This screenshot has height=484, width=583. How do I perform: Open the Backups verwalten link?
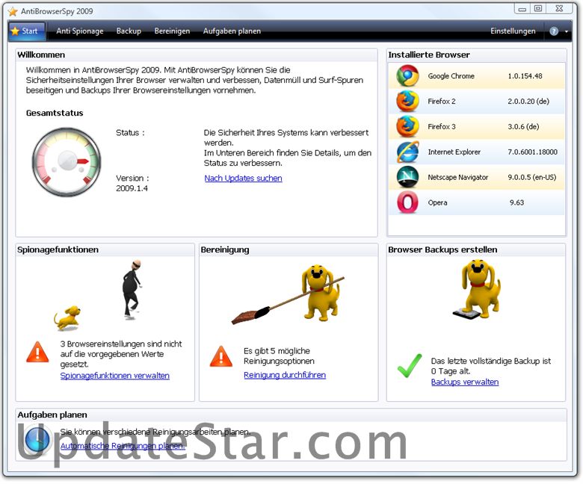[465, 382]
